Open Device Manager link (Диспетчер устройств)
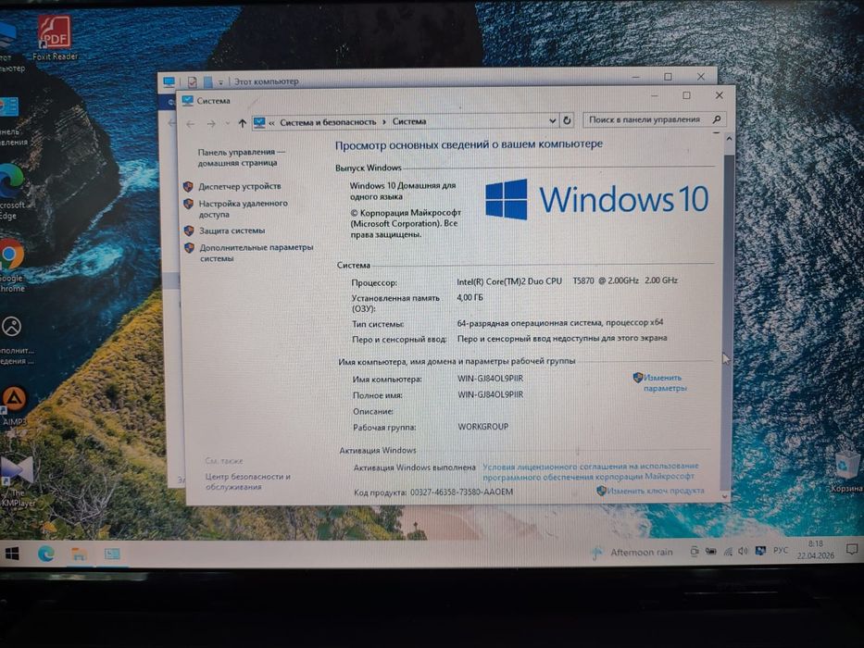The width and height of the screenshot is (864, 648). 240,186
